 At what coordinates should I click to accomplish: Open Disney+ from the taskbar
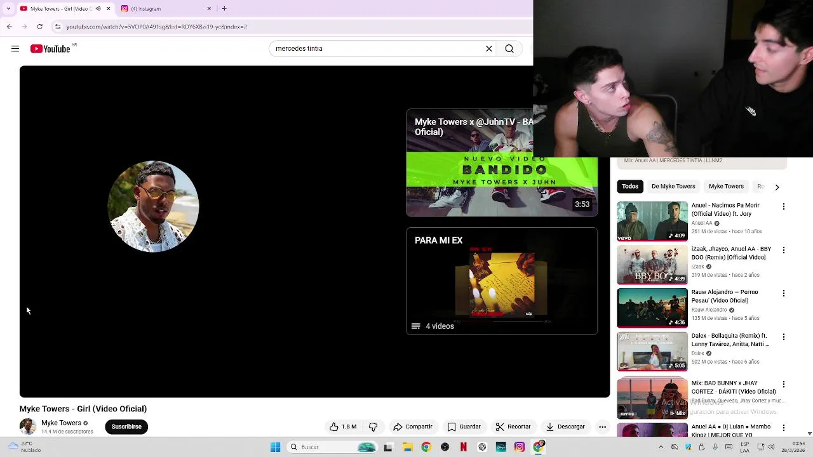501,447
